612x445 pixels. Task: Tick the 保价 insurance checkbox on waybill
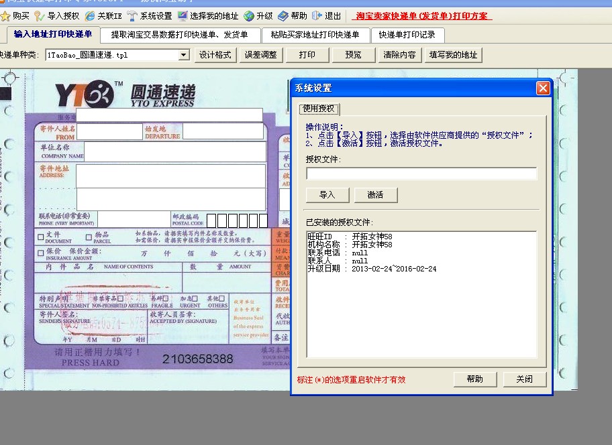click(x=40, y=253)
